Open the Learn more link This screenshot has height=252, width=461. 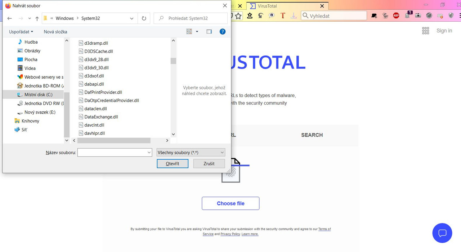pyautogui.click(x=250, y=234)
